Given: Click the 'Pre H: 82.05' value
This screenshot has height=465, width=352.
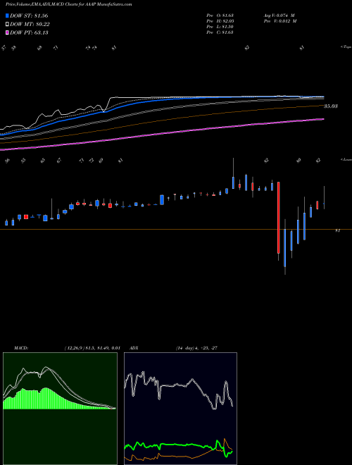Looking at the screenshot, I should click(220, 21).
